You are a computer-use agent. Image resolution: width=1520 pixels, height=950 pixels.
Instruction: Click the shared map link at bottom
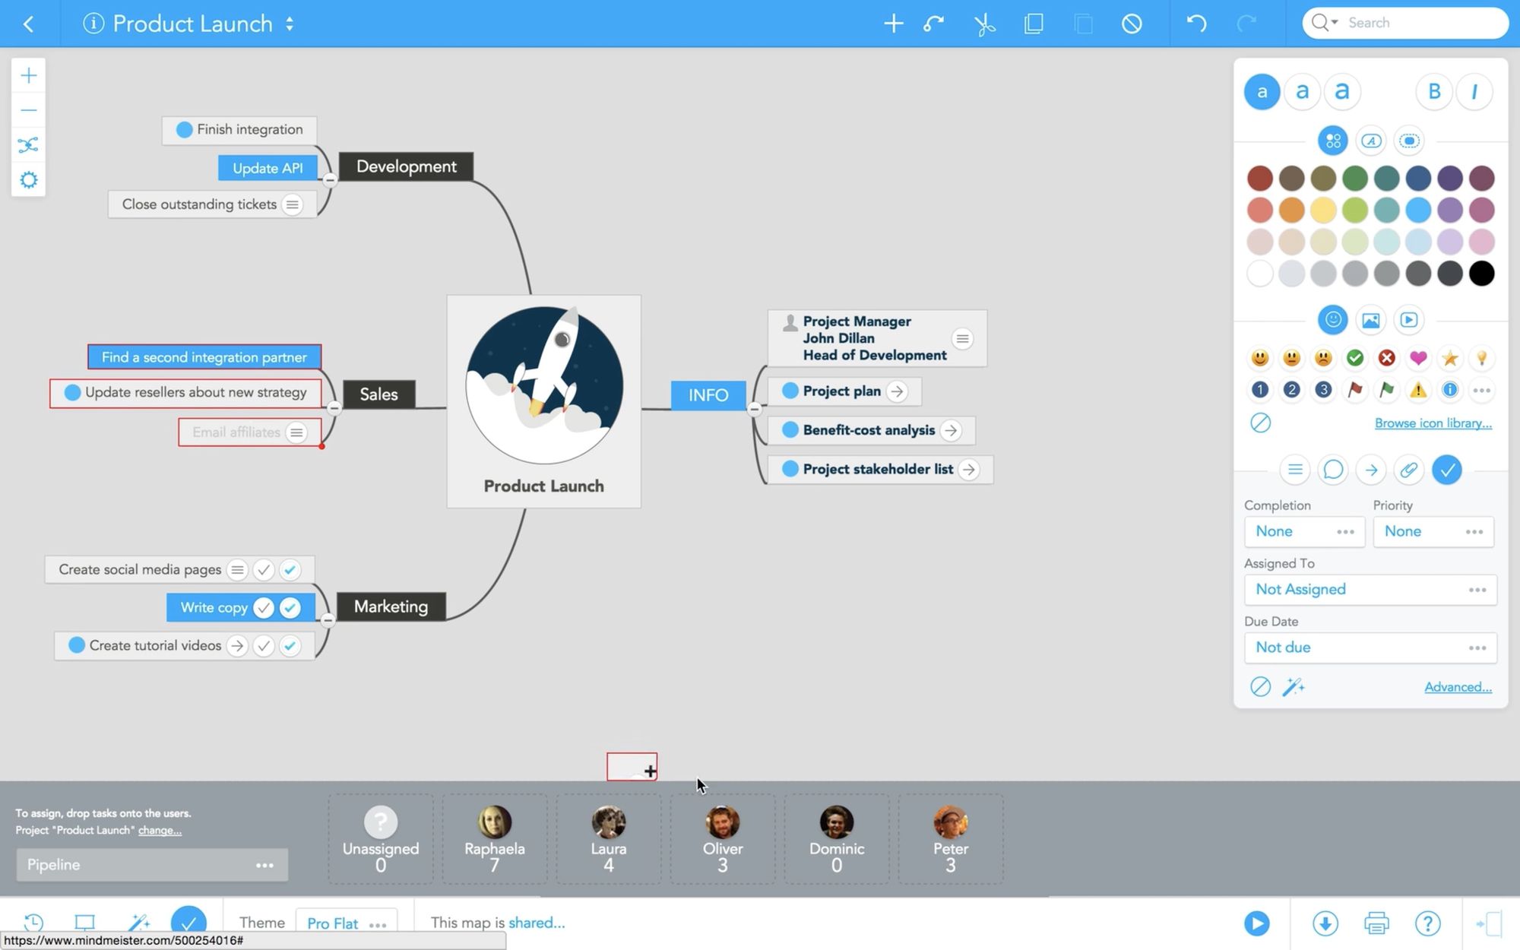[535, 922]
